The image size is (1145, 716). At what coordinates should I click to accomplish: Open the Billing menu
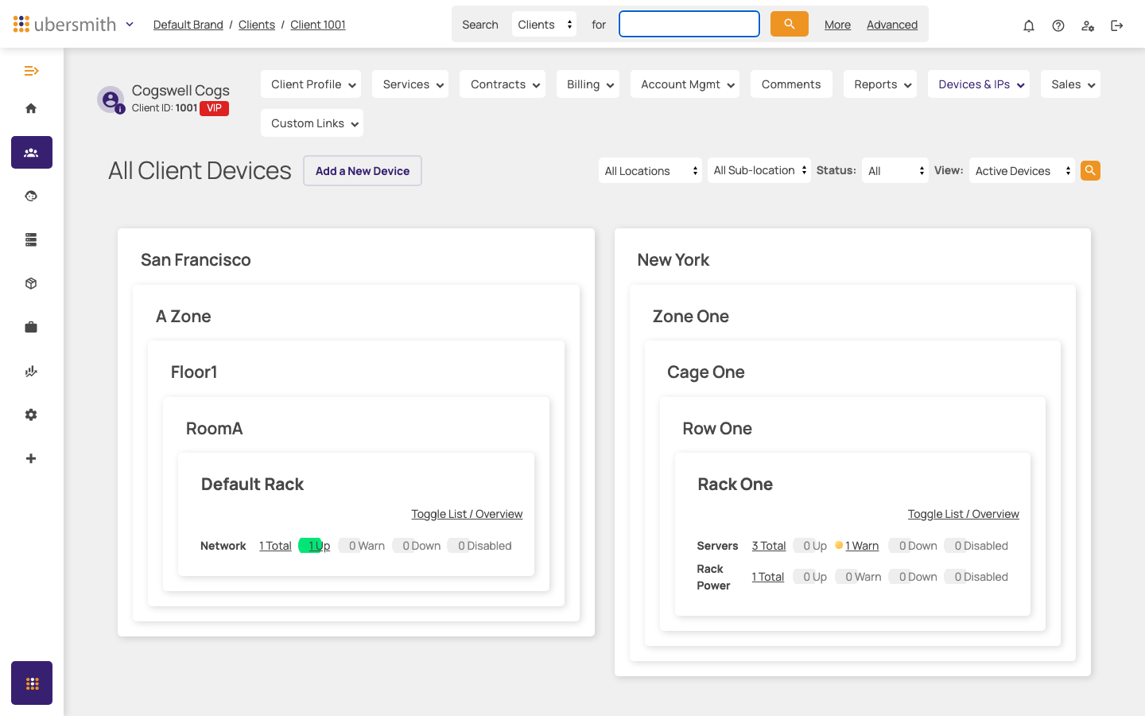[588, 84]
